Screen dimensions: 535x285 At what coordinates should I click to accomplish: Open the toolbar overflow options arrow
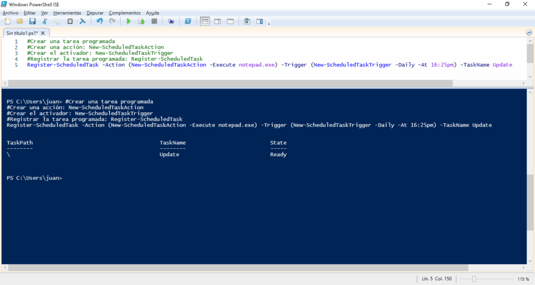point(269,23)
